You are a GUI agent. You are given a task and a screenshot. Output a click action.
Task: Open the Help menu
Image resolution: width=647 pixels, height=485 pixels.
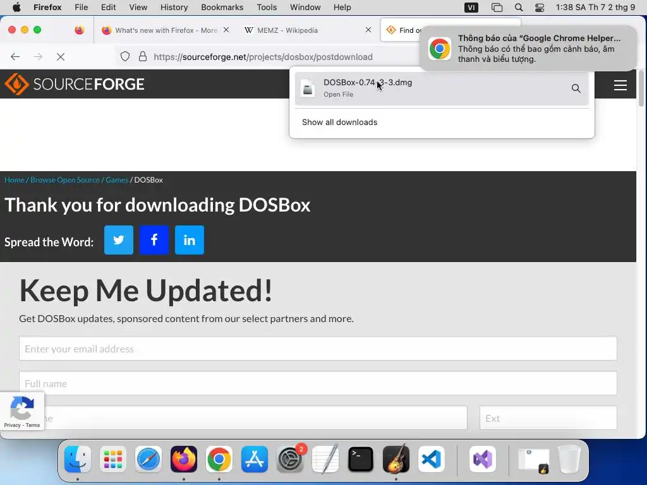tap(342, 8)
